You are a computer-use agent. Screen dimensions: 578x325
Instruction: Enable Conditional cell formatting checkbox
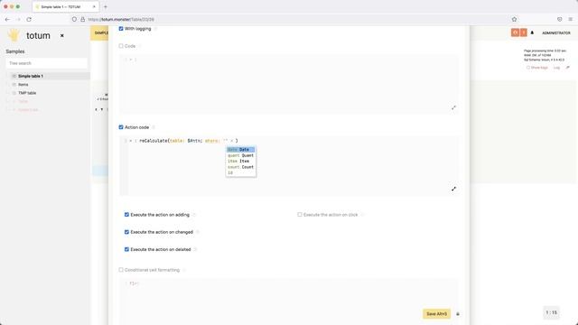tap(121, 270)
